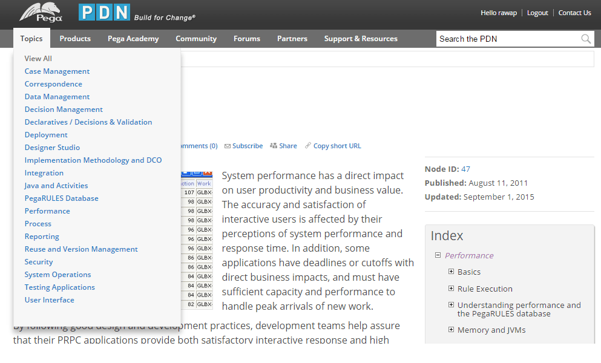Choose Security from the Topics dropdown
Screen dimensions: 601x363
(39, 261)
